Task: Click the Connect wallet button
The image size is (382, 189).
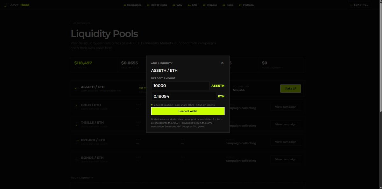Action: pos(188,111)
